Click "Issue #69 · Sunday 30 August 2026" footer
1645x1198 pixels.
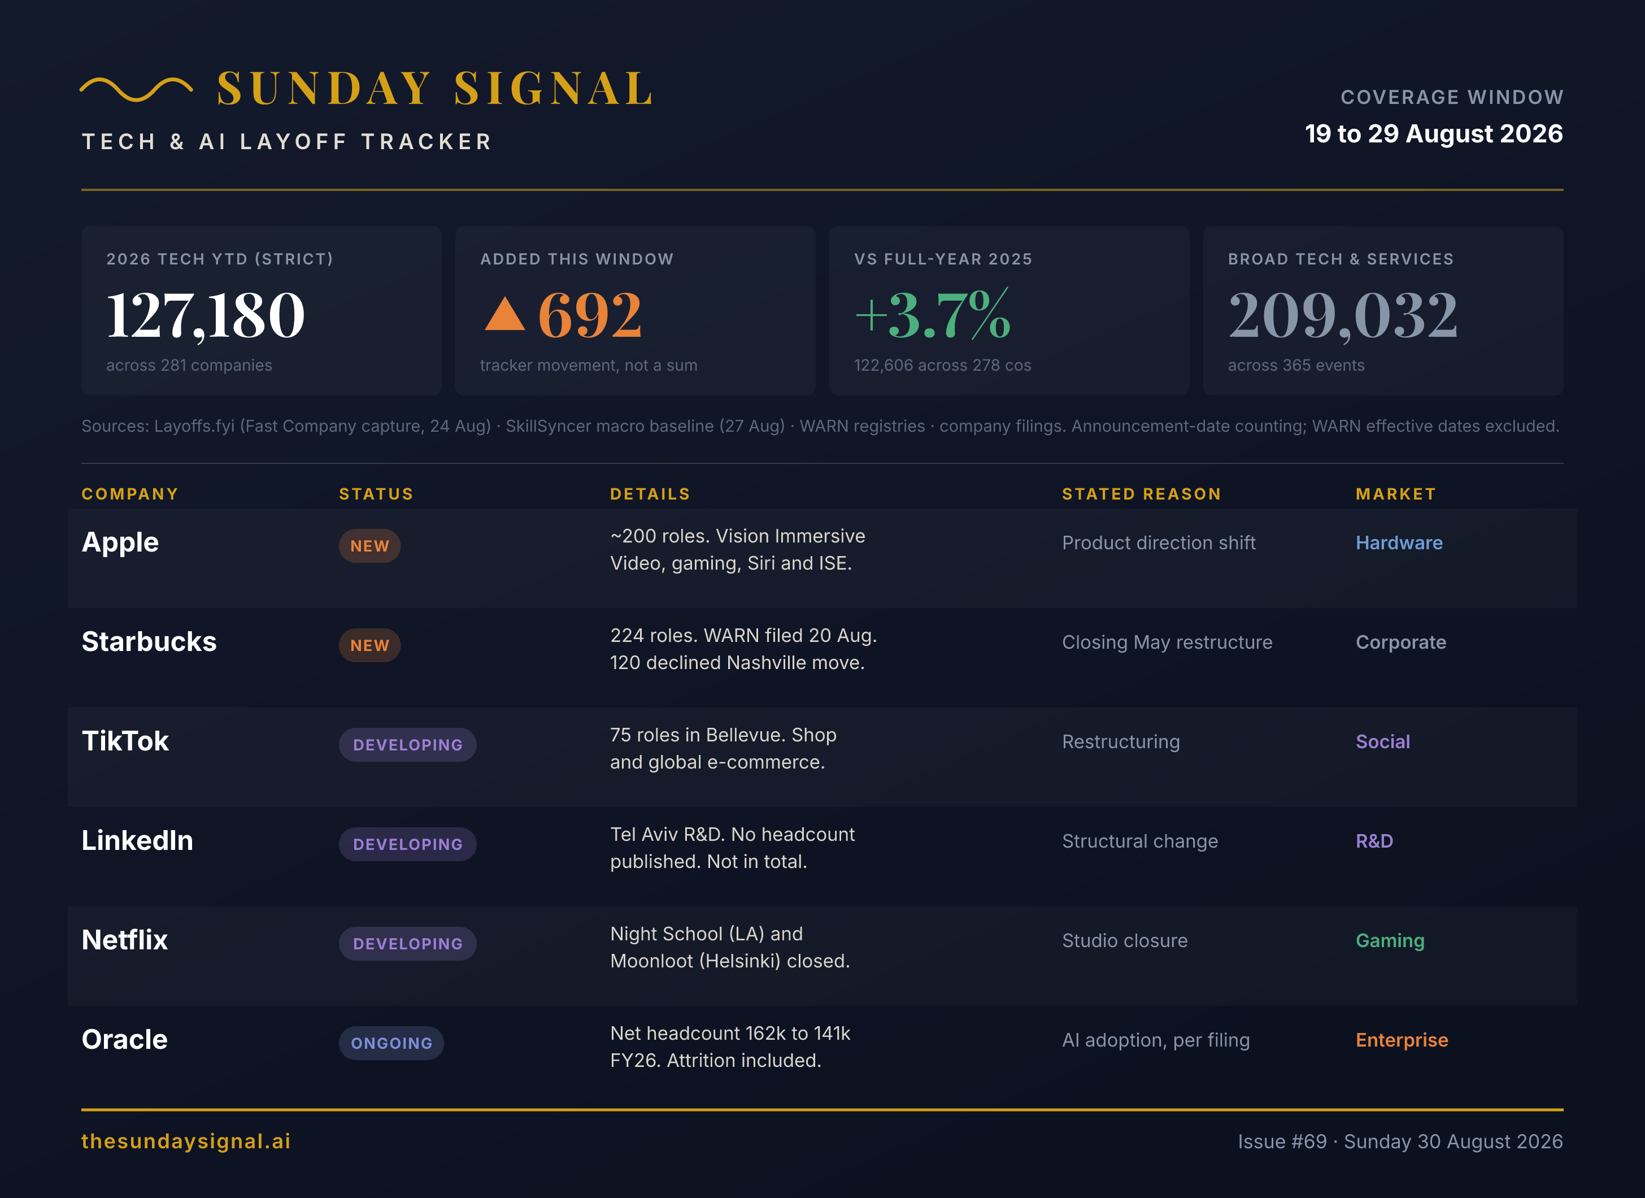coord(1400,1141)
